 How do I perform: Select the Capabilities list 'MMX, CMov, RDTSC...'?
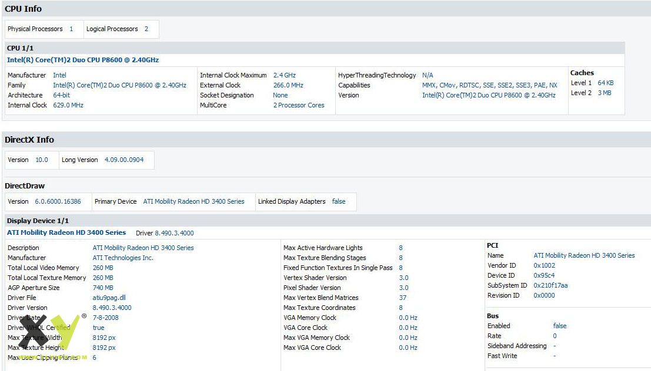489,85
